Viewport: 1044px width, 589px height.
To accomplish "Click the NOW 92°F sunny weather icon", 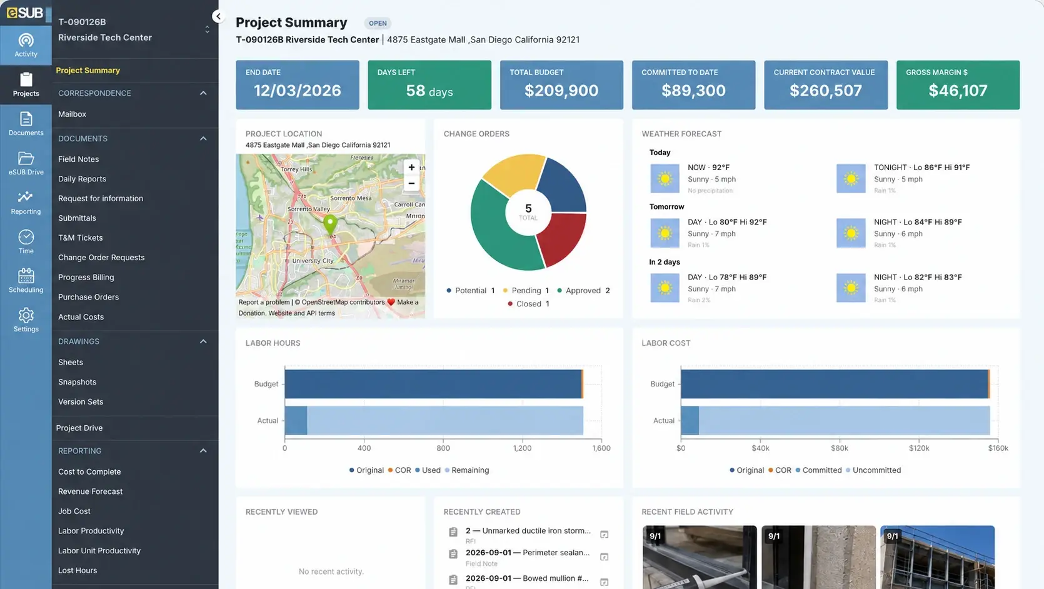I will click(x=665, y=178).
